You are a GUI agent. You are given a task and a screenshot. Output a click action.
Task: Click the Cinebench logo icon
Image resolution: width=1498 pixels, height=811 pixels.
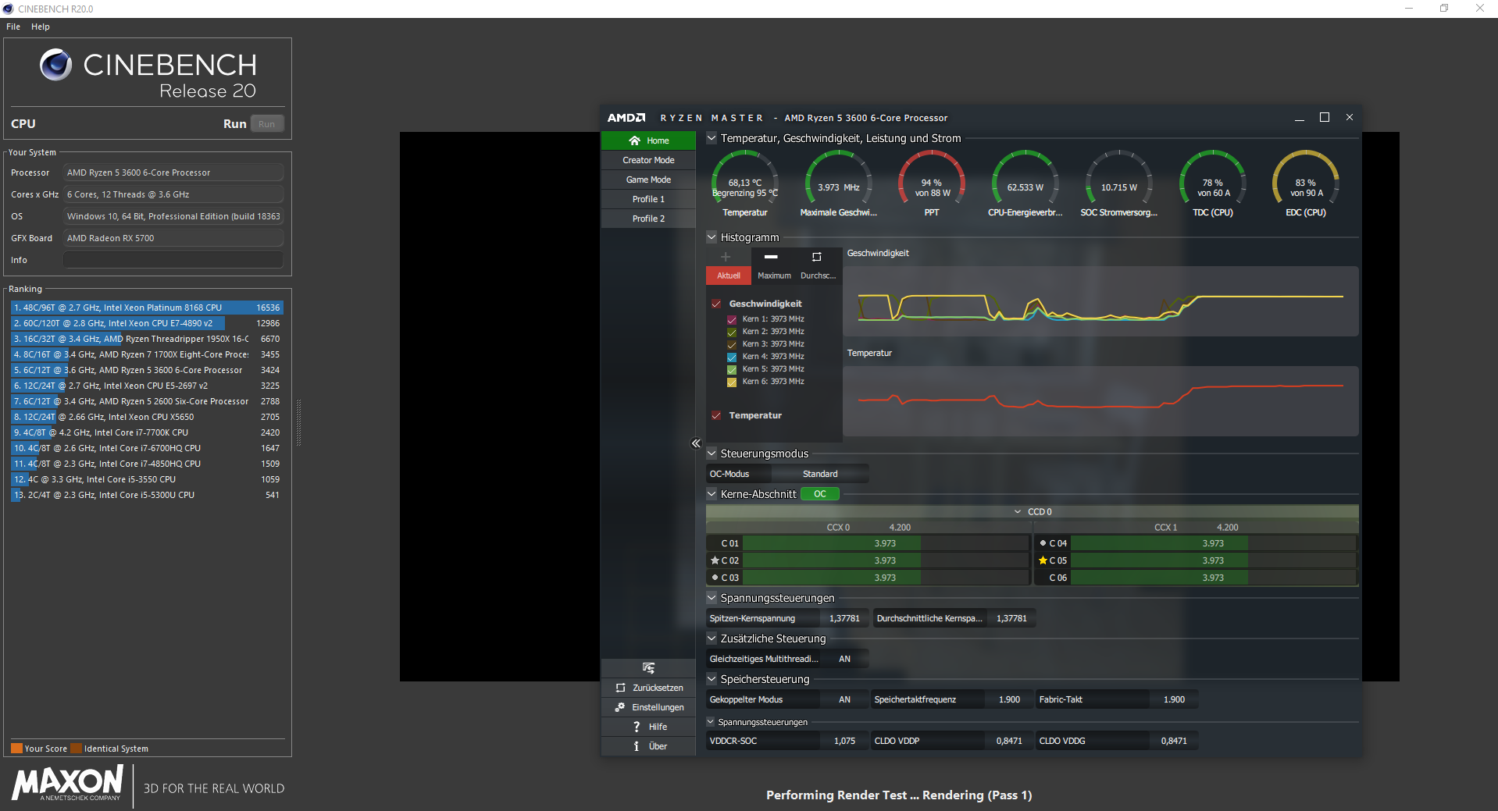[x=55, y=65]
